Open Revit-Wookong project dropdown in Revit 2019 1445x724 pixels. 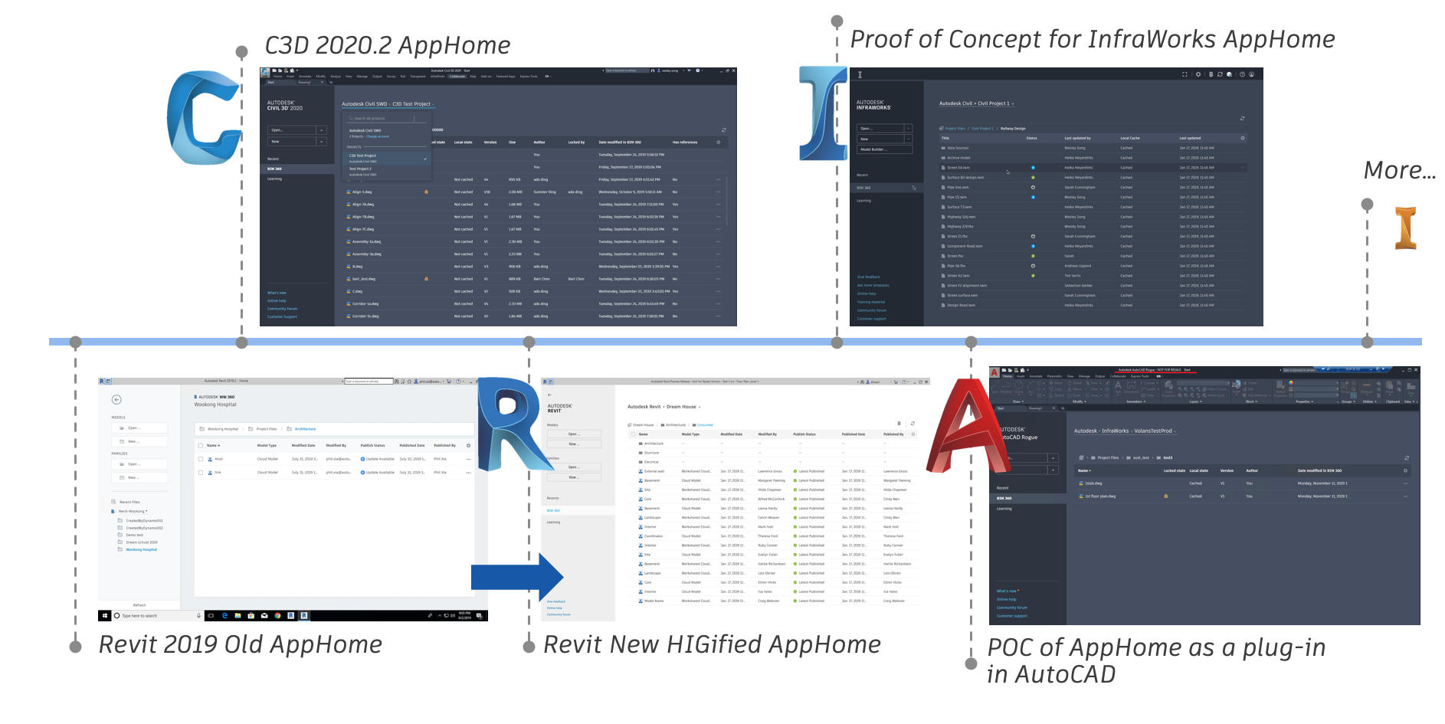pos(133,511)
